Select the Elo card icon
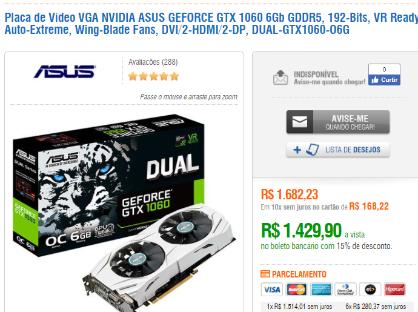 point(370,290)
